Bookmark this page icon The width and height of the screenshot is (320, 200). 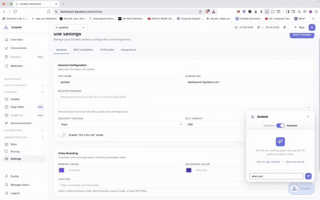click(49, 12)
